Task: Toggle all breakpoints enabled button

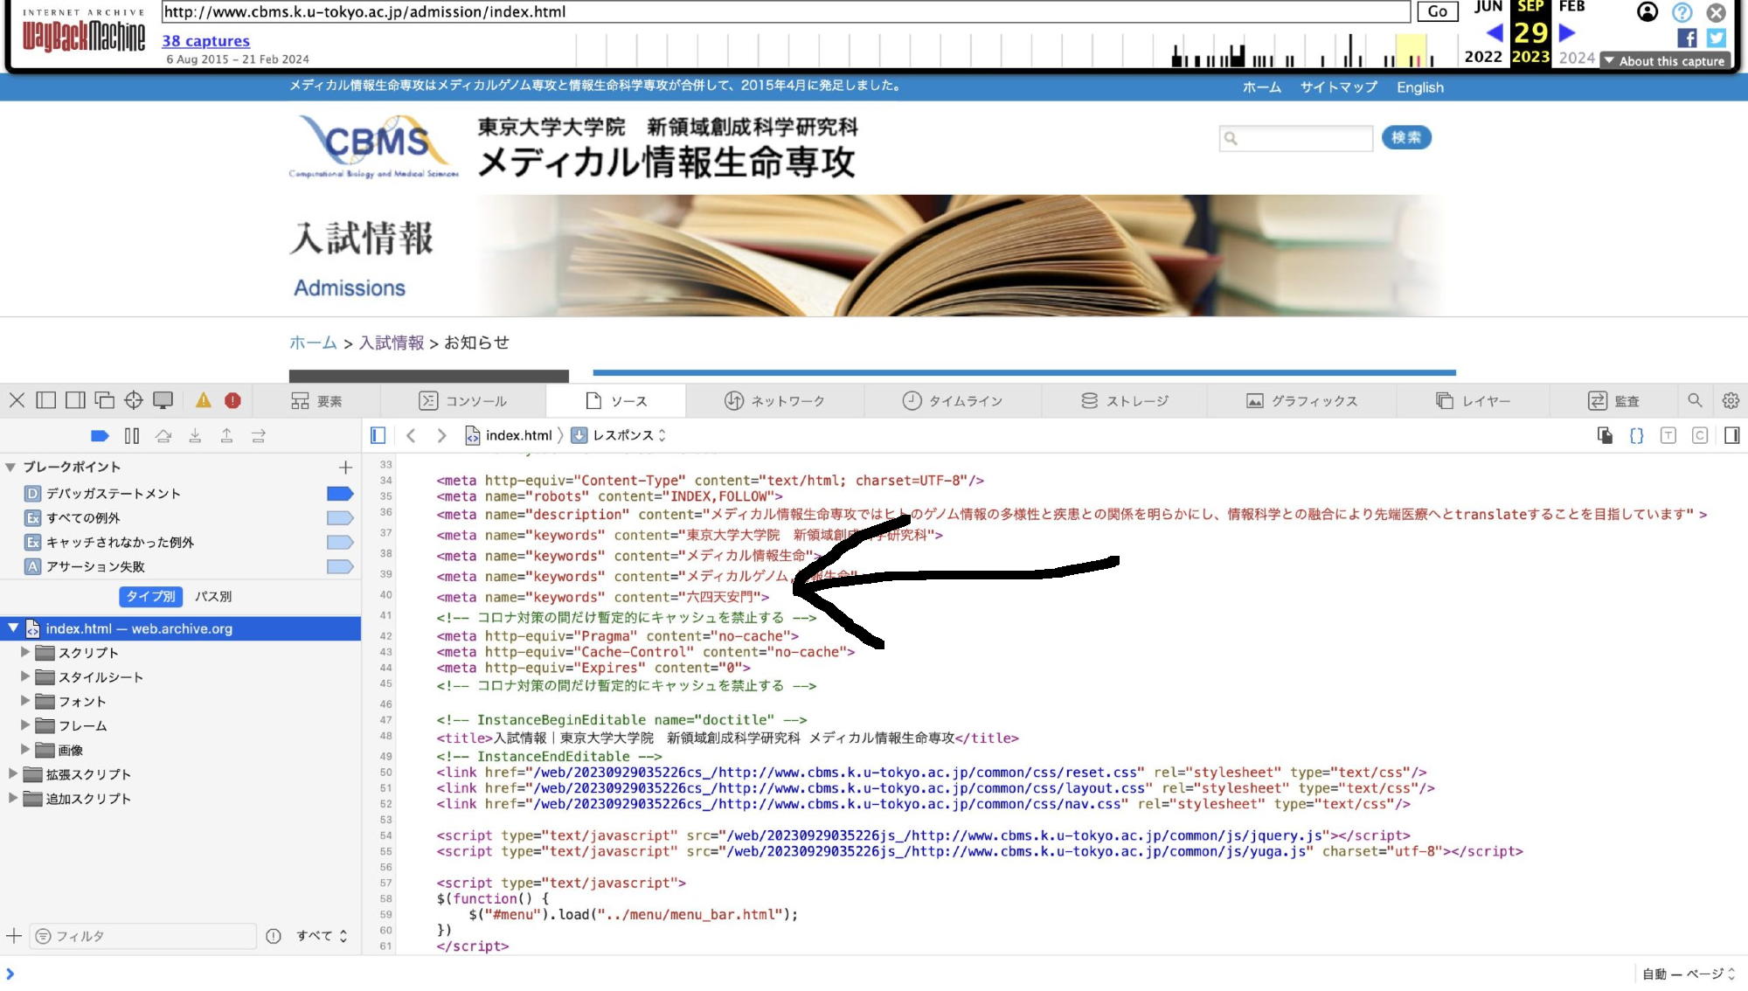Action: tap(100, 435)
